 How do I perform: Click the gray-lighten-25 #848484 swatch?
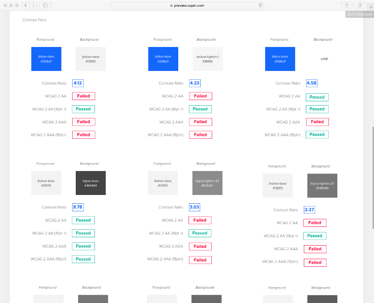click(x=322, y=186)
